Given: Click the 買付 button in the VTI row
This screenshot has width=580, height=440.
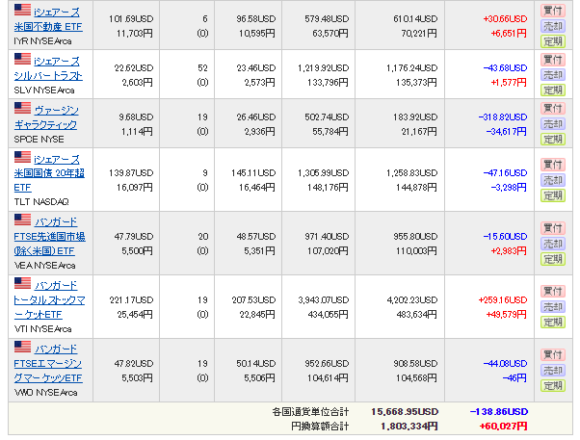Looking at the screenshot, I should click(x=553, y=292).
